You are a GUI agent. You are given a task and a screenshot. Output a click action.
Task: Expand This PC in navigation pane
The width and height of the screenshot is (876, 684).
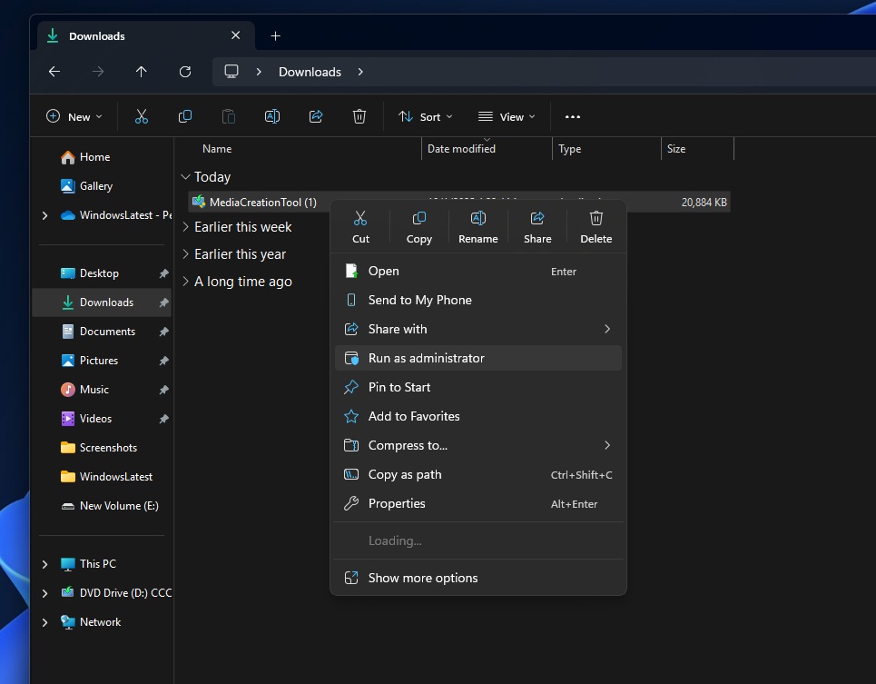(45, 564)
